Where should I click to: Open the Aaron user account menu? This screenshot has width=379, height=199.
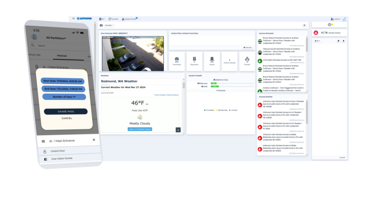click(x=336, y=19)
